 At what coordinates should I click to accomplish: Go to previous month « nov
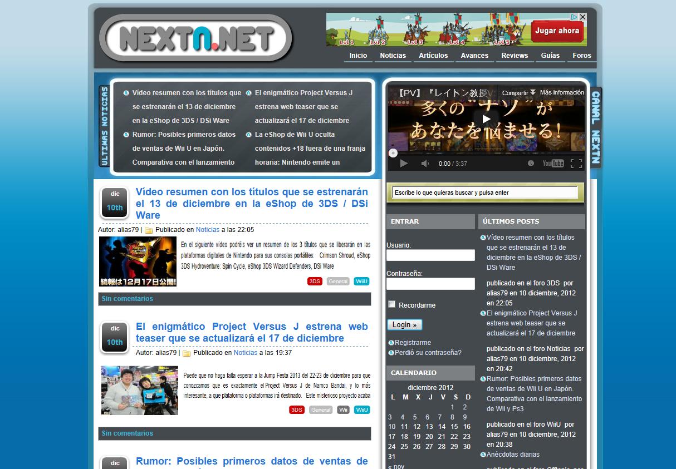coord(396,466)
